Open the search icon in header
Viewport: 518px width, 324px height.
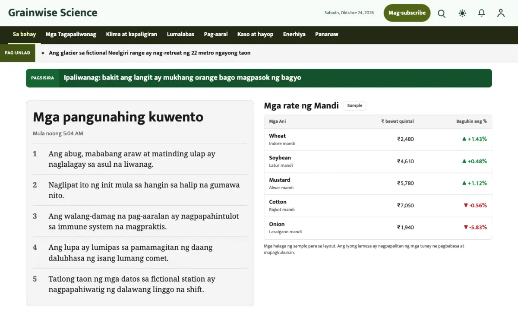[442, 13]
